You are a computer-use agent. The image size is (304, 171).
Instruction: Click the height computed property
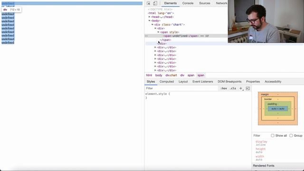coord(260,149)
